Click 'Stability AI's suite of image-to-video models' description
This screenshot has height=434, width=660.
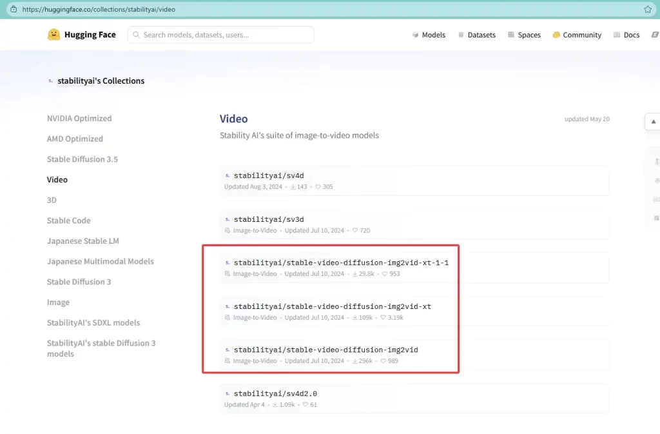299,135
